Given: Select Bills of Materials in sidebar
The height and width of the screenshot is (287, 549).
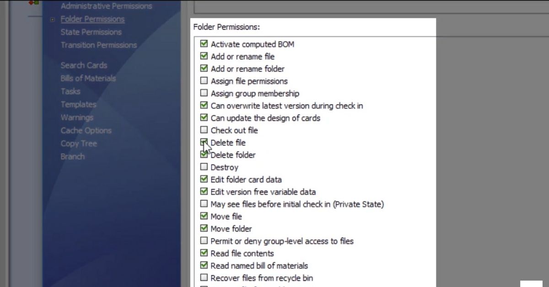Looking at the screenshot, I should point(88,78).
